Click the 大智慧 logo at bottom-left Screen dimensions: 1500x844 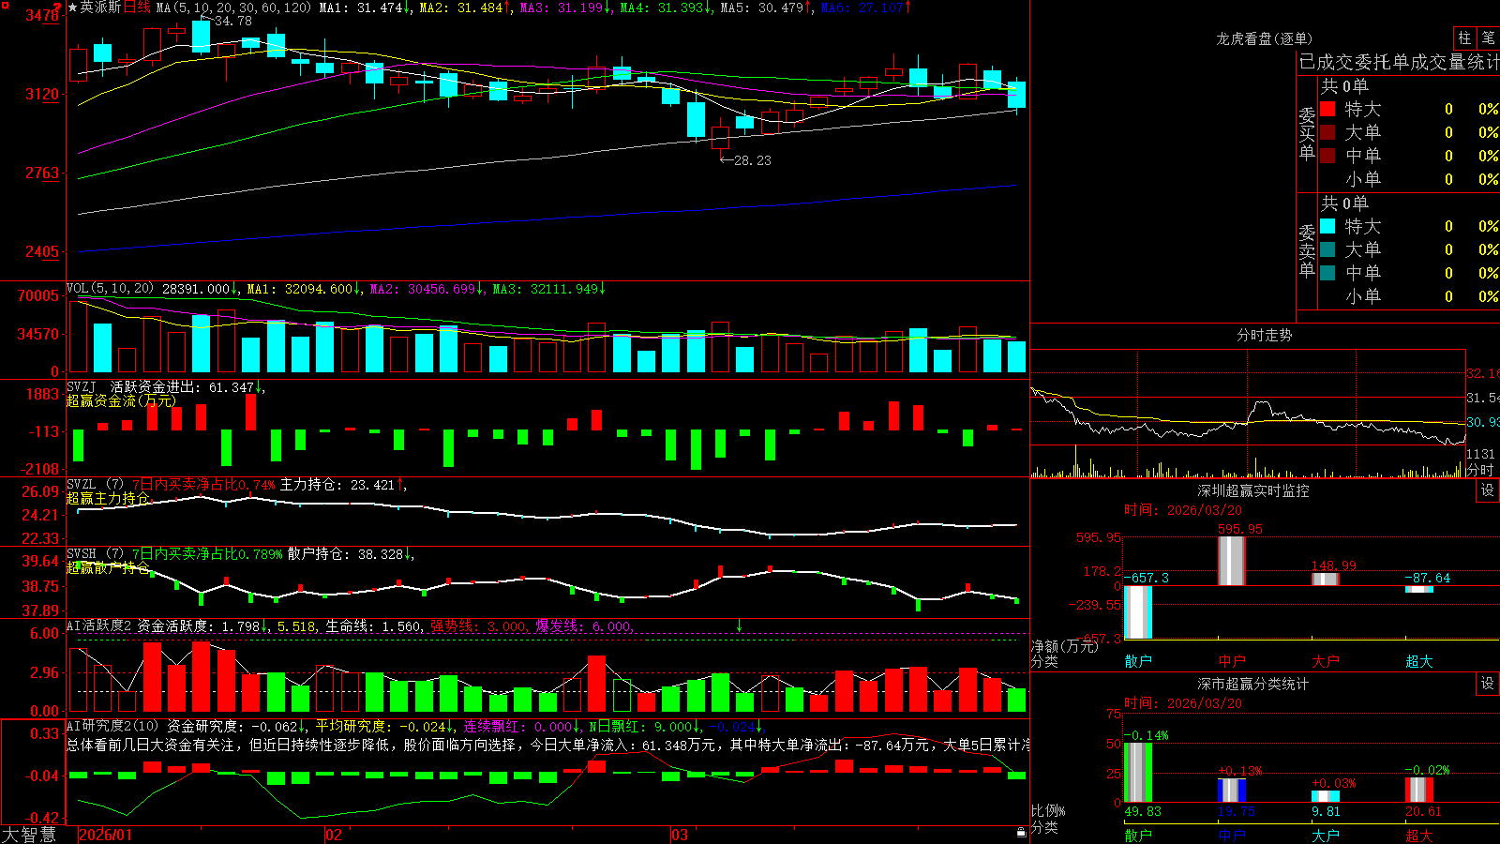(29, 835)
